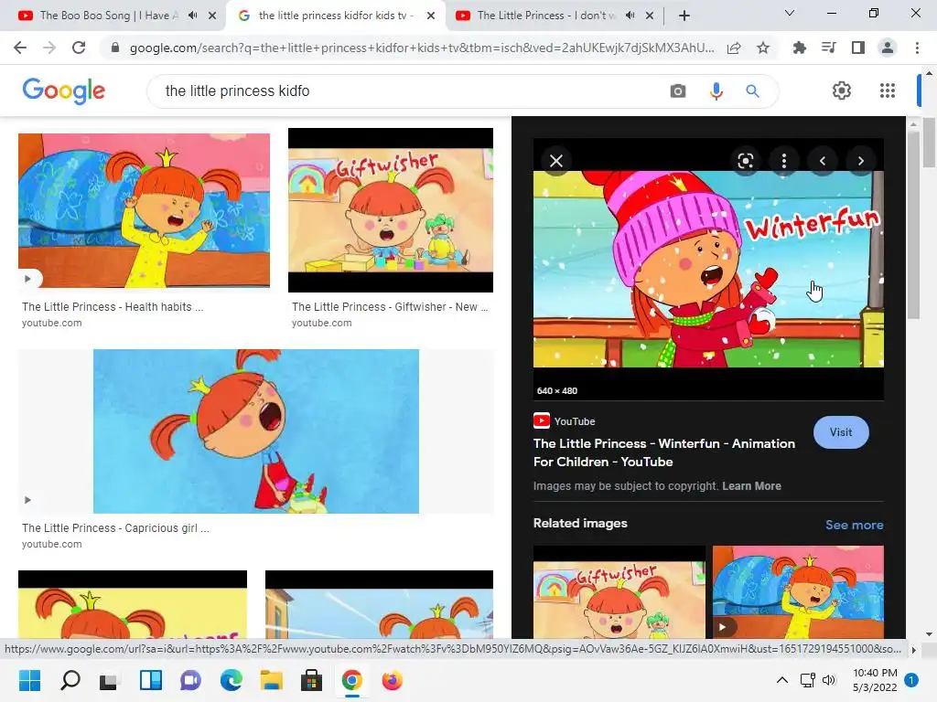This screenshot has width=937, height=702.
Task: Click See more related images
Action: tap(854, 525)
